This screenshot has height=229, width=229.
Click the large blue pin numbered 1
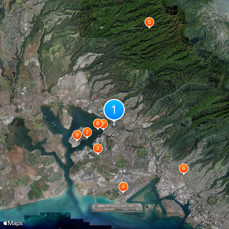pos(114,109)
